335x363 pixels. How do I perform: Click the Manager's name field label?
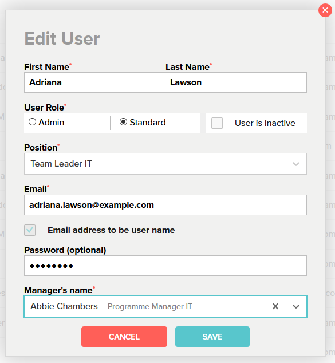click(x=58, y=290)
